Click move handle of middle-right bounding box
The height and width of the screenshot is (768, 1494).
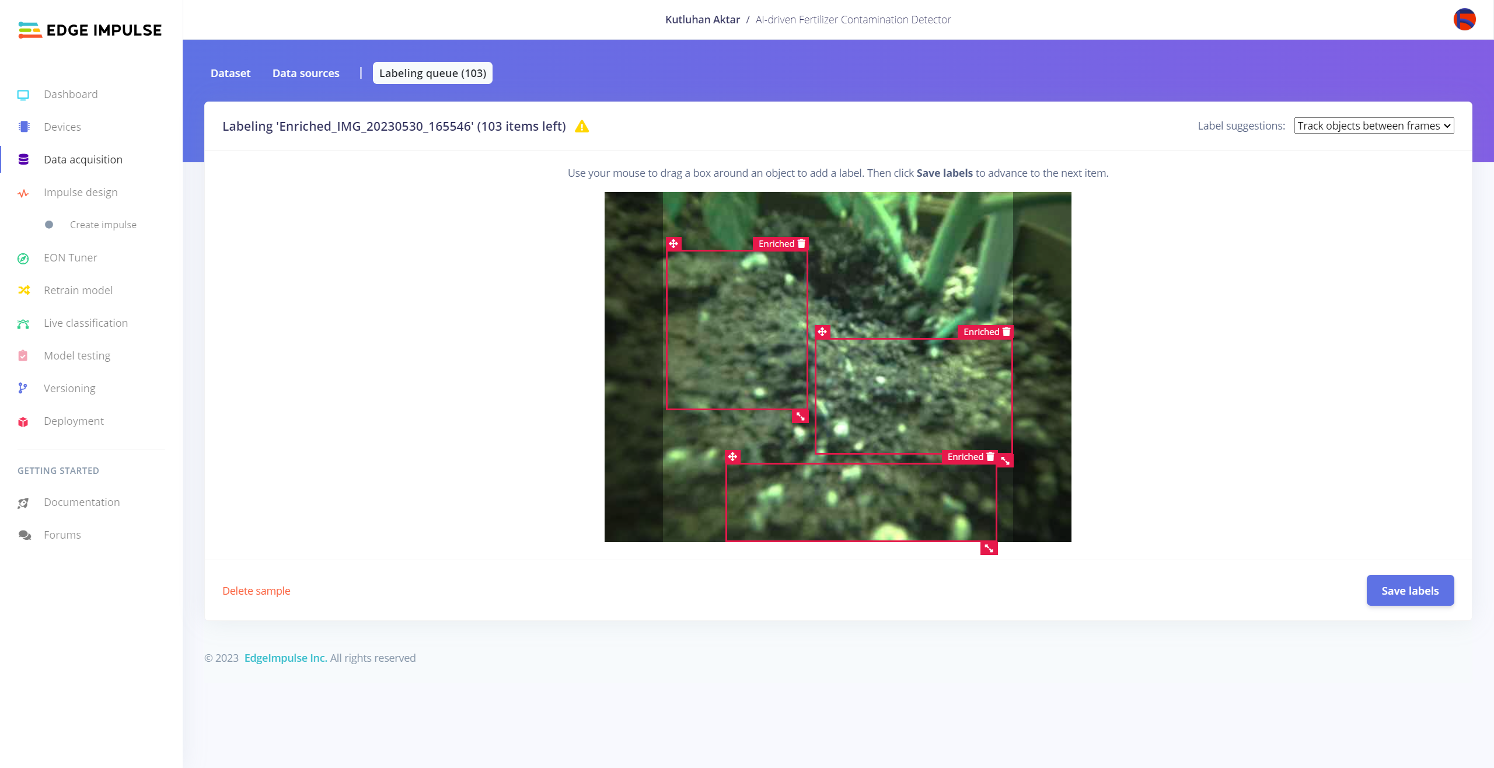point(822,332)
